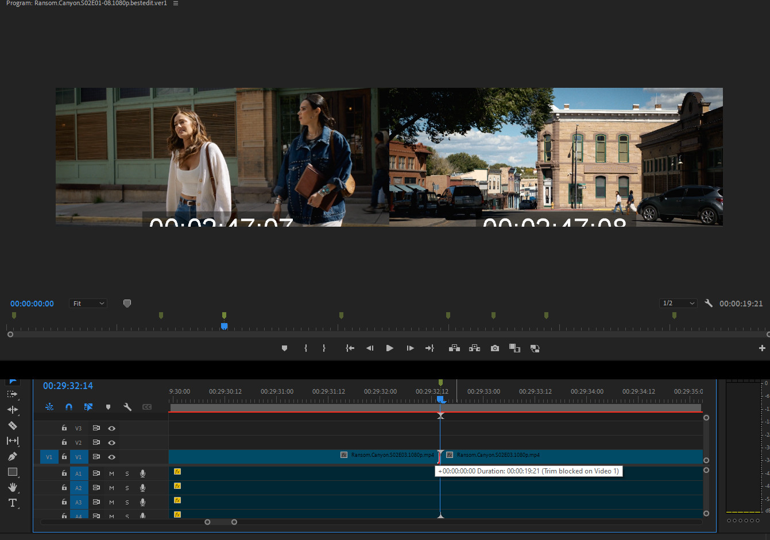The image size is (770, 540).
Task: Enable voice-over record on A2
Action: (142, 488)
